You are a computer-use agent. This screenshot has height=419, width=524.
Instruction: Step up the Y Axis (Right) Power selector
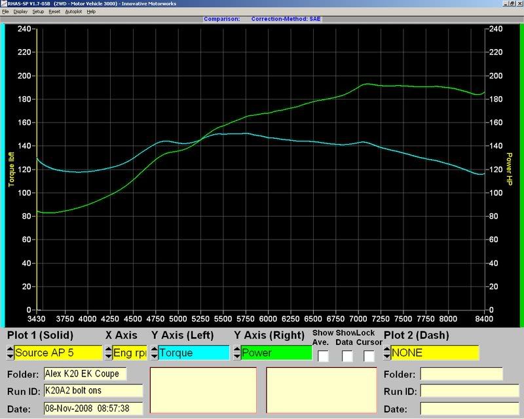tap(237, 349)
